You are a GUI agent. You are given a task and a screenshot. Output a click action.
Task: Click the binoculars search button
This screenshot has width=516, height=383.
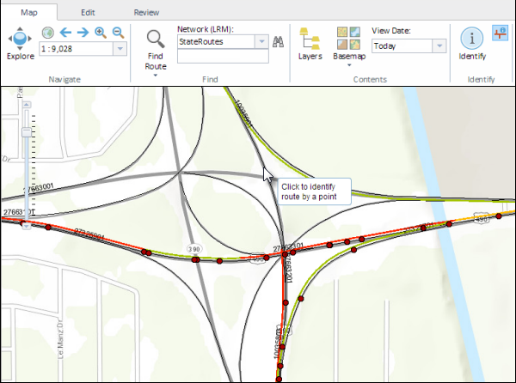click(x=278, y=41)
